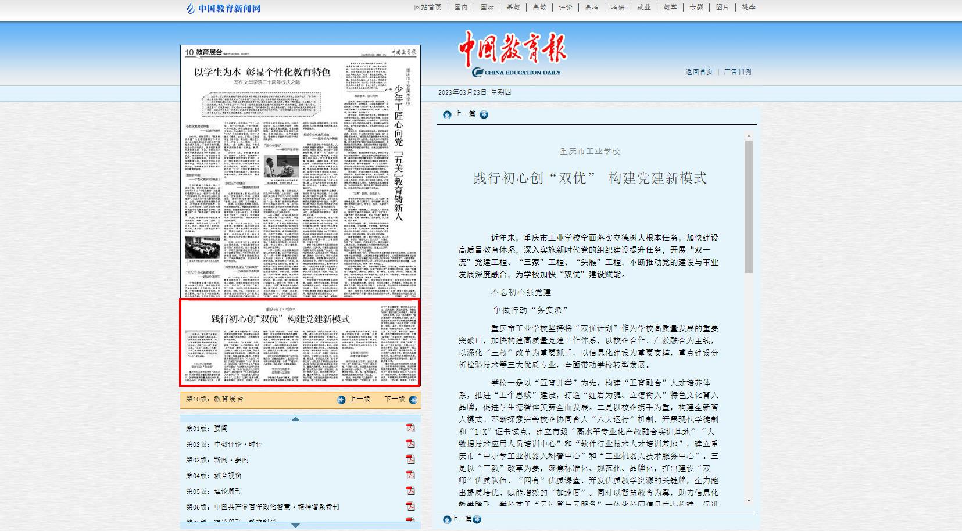Click the blue 上一版 arrow icon
This screenshot has width=962, height=531.
tap(341, 400)
